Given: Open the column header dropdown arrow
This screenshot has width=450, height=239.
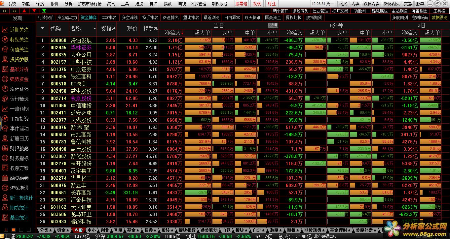Looking at the screenshot, I should 43,29.
